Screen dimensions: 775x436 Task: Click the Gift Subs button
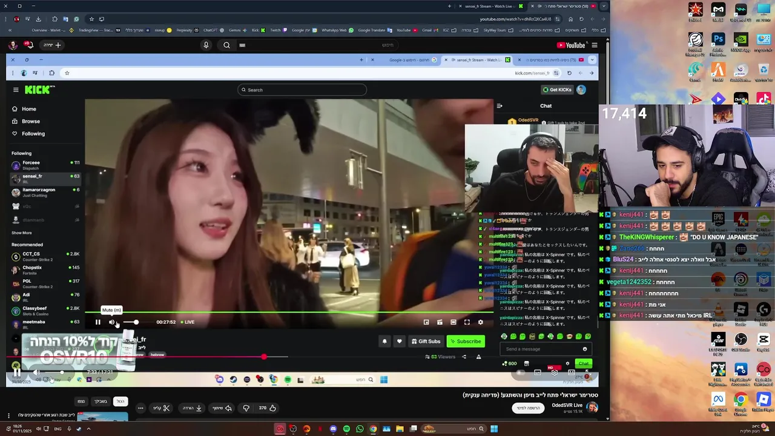point(426,342)
